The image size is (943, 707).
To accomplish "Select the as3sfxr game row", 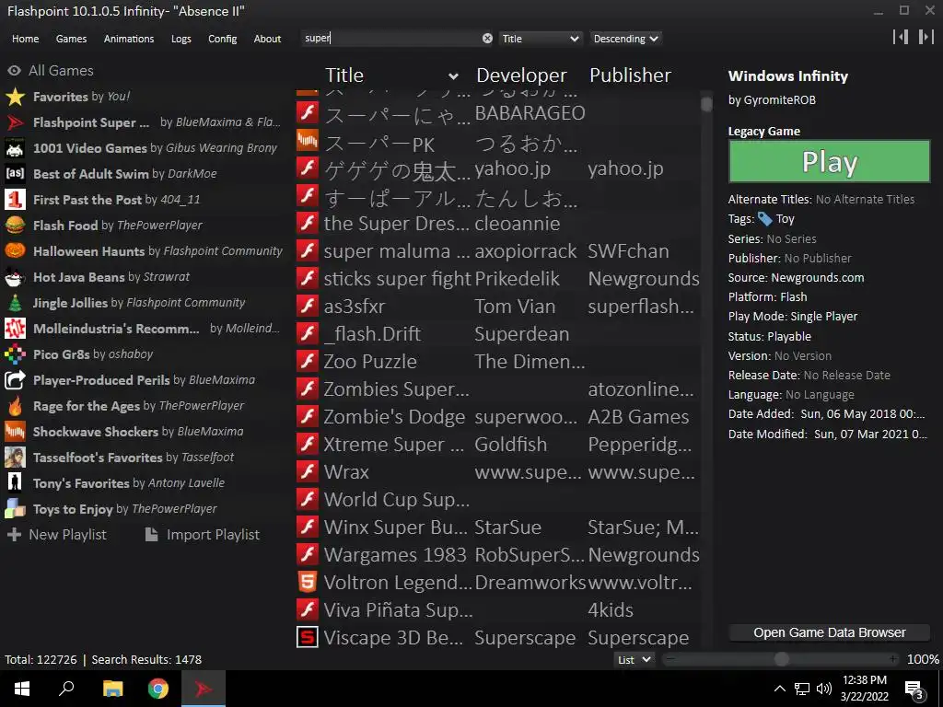I will tap(498, 306).
